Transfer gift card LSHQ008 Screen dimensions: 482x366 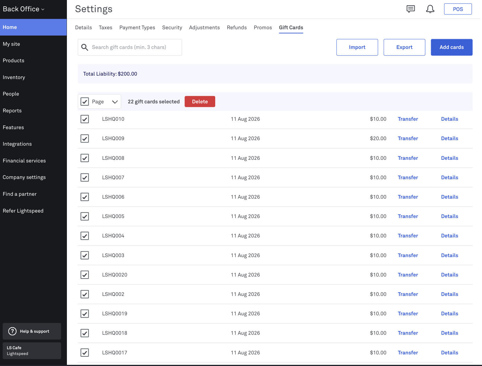408,158
